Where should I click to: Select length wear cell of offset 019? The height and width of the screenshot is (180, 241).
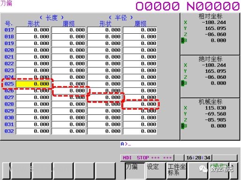click(69, 43)
